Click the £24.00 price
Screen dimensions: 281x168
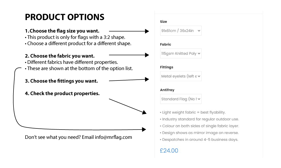click(x=169, y=151)
